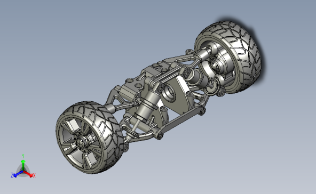316x194 pixels.
Task: Click the blue Z axis arrow
Action: 19,174
